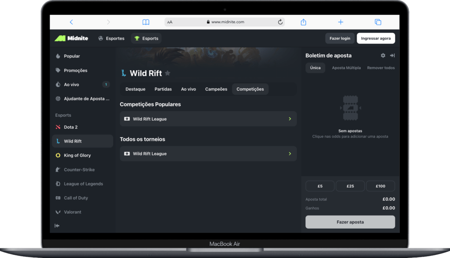The image size is (450, 258).
Task: Click the trophy icon on Esports
Action: coord(137,38)
